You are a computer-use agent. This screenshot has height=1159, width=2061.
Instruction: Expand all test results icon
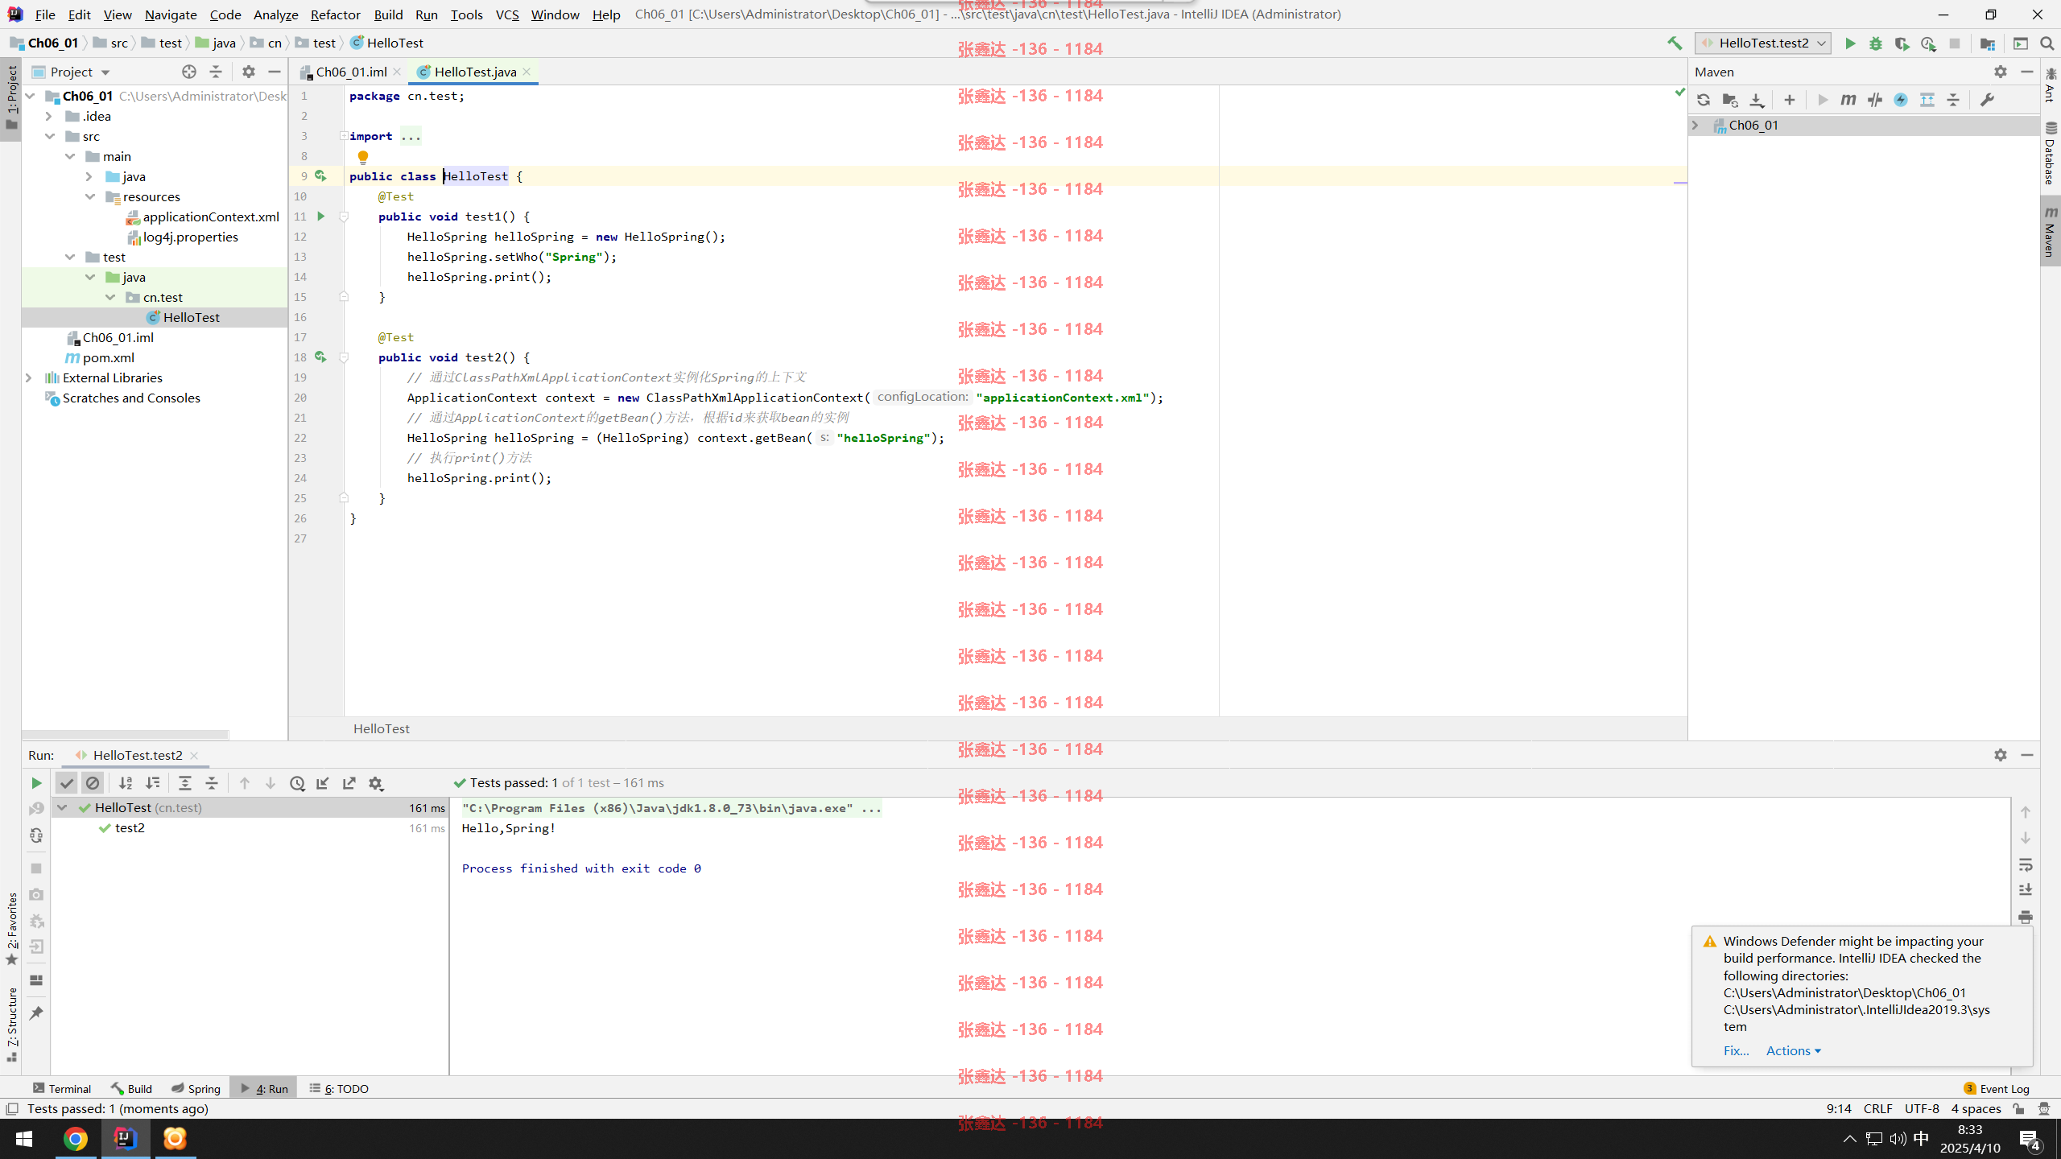(x=185, y=783)
